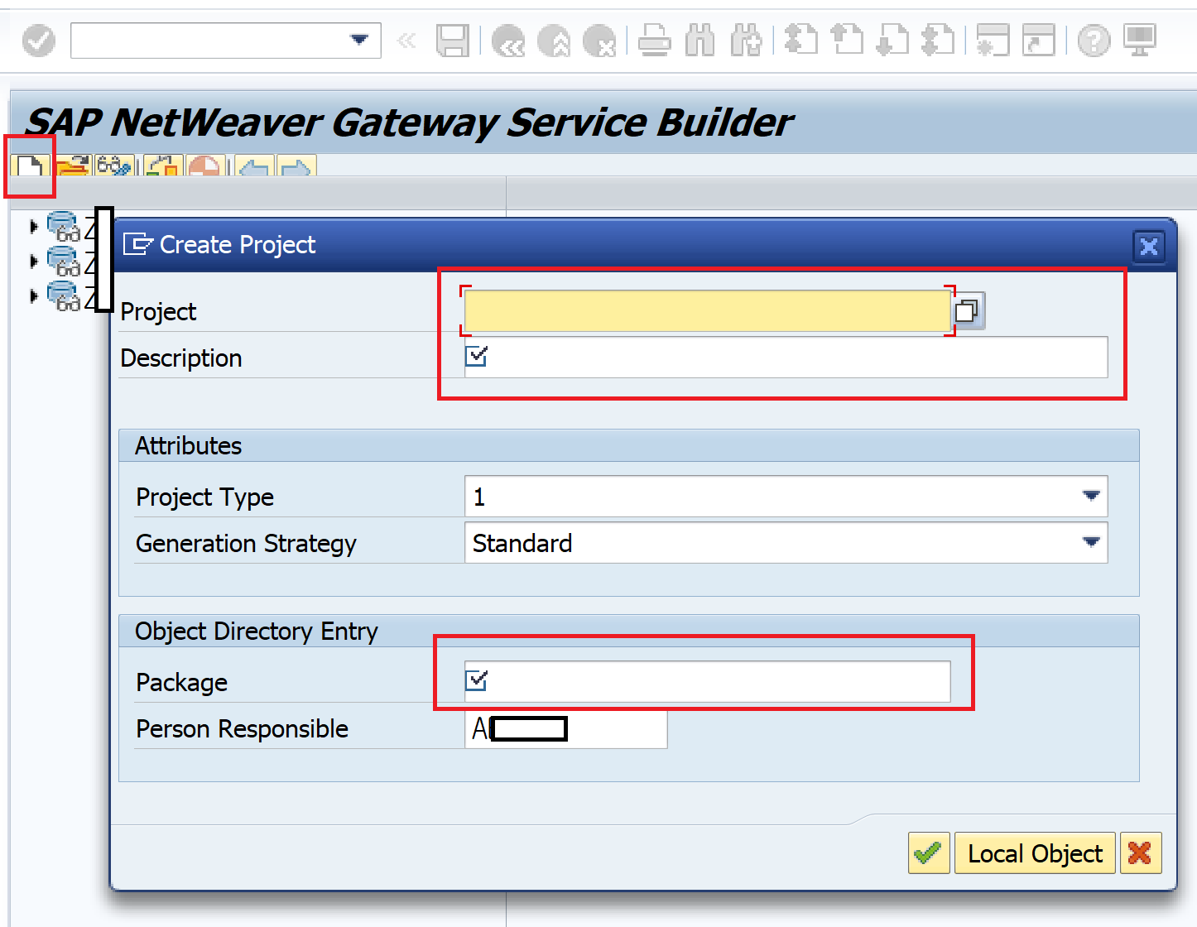Click the Print icon

coord(654,40)
